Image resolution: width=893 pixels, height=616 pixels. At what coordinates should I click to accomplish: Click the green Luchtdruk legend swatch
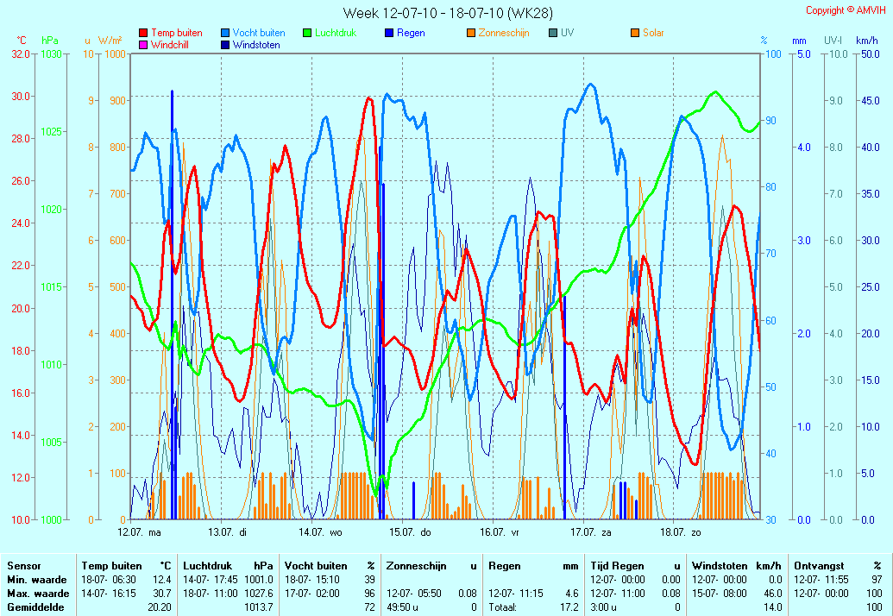pyautogui.click(x=307, y=33)
